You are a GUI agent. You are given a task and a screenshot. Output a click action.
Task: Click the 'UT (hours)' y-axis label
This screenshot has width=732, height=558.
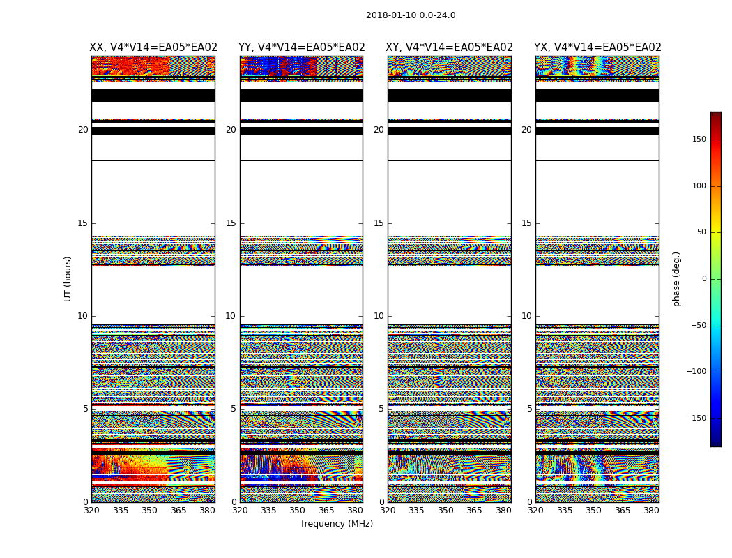(x=68, y=279)
